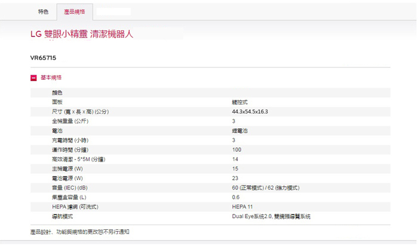
Task: Click the 電池 row label
Action: click(x=57, y=131)
